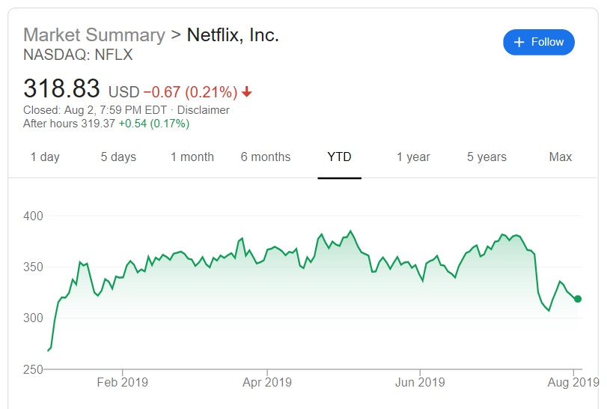This screenshot has width=607, height=409.
Task: Click the Feb 2019 axis marker
Action: pyautogui.click(x=122, y=382)
